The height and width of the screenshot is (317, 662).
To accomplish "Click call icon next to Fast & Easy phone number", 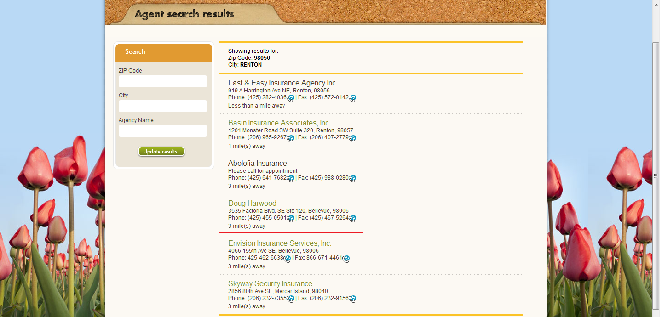I will pyautogui.click(x=291, y=98).
